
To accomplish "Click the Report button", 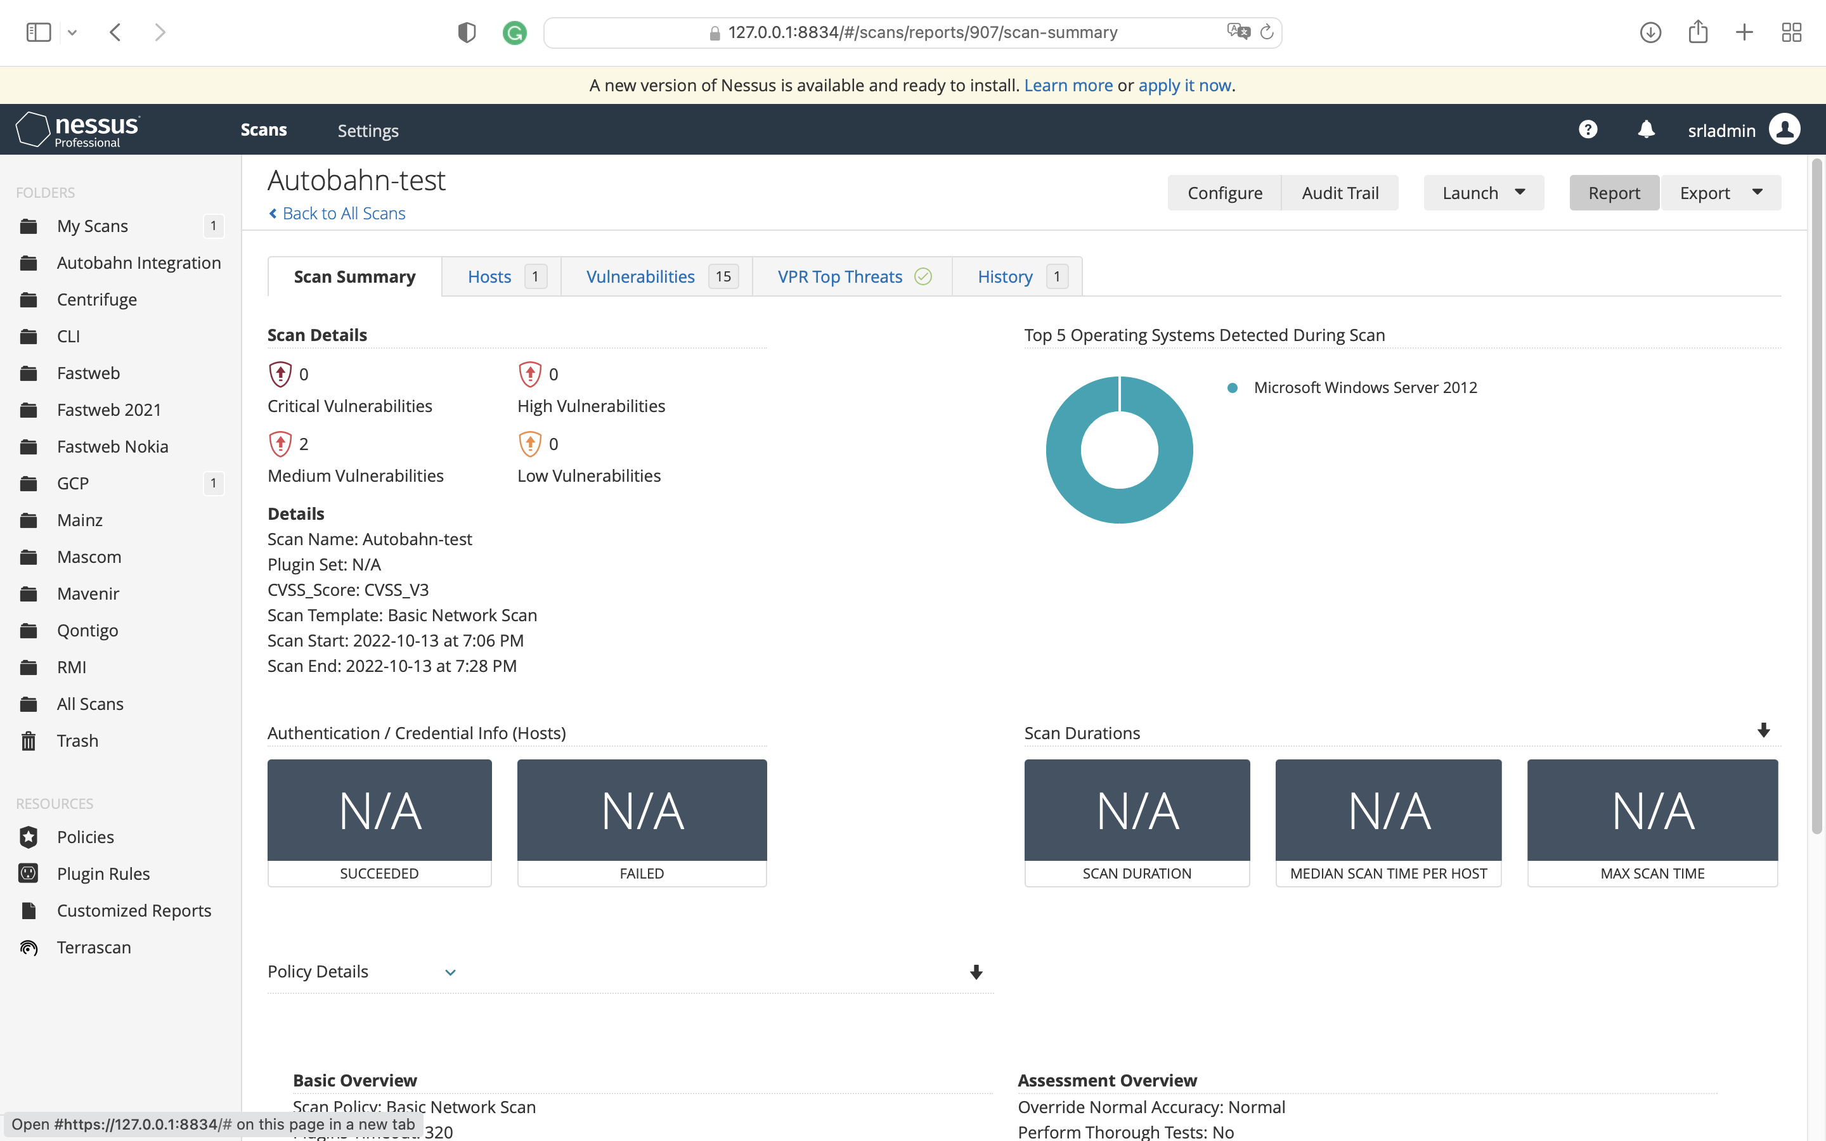I will point(1614,193).
